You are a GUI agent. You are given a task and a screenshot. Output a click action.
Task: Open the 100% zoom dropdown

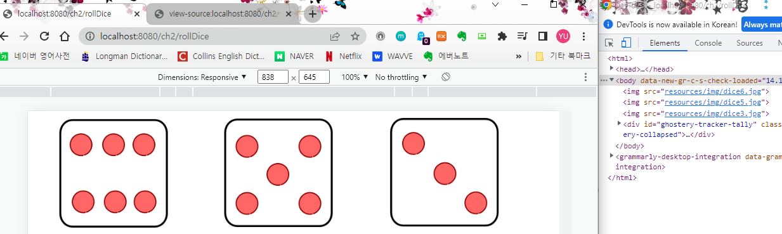click(x=354, y=77)
